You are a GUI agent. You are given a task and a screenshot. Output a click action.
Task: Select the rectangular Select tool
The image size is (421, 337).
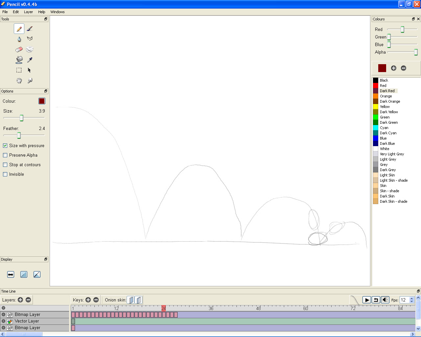(x=19, y=70)
